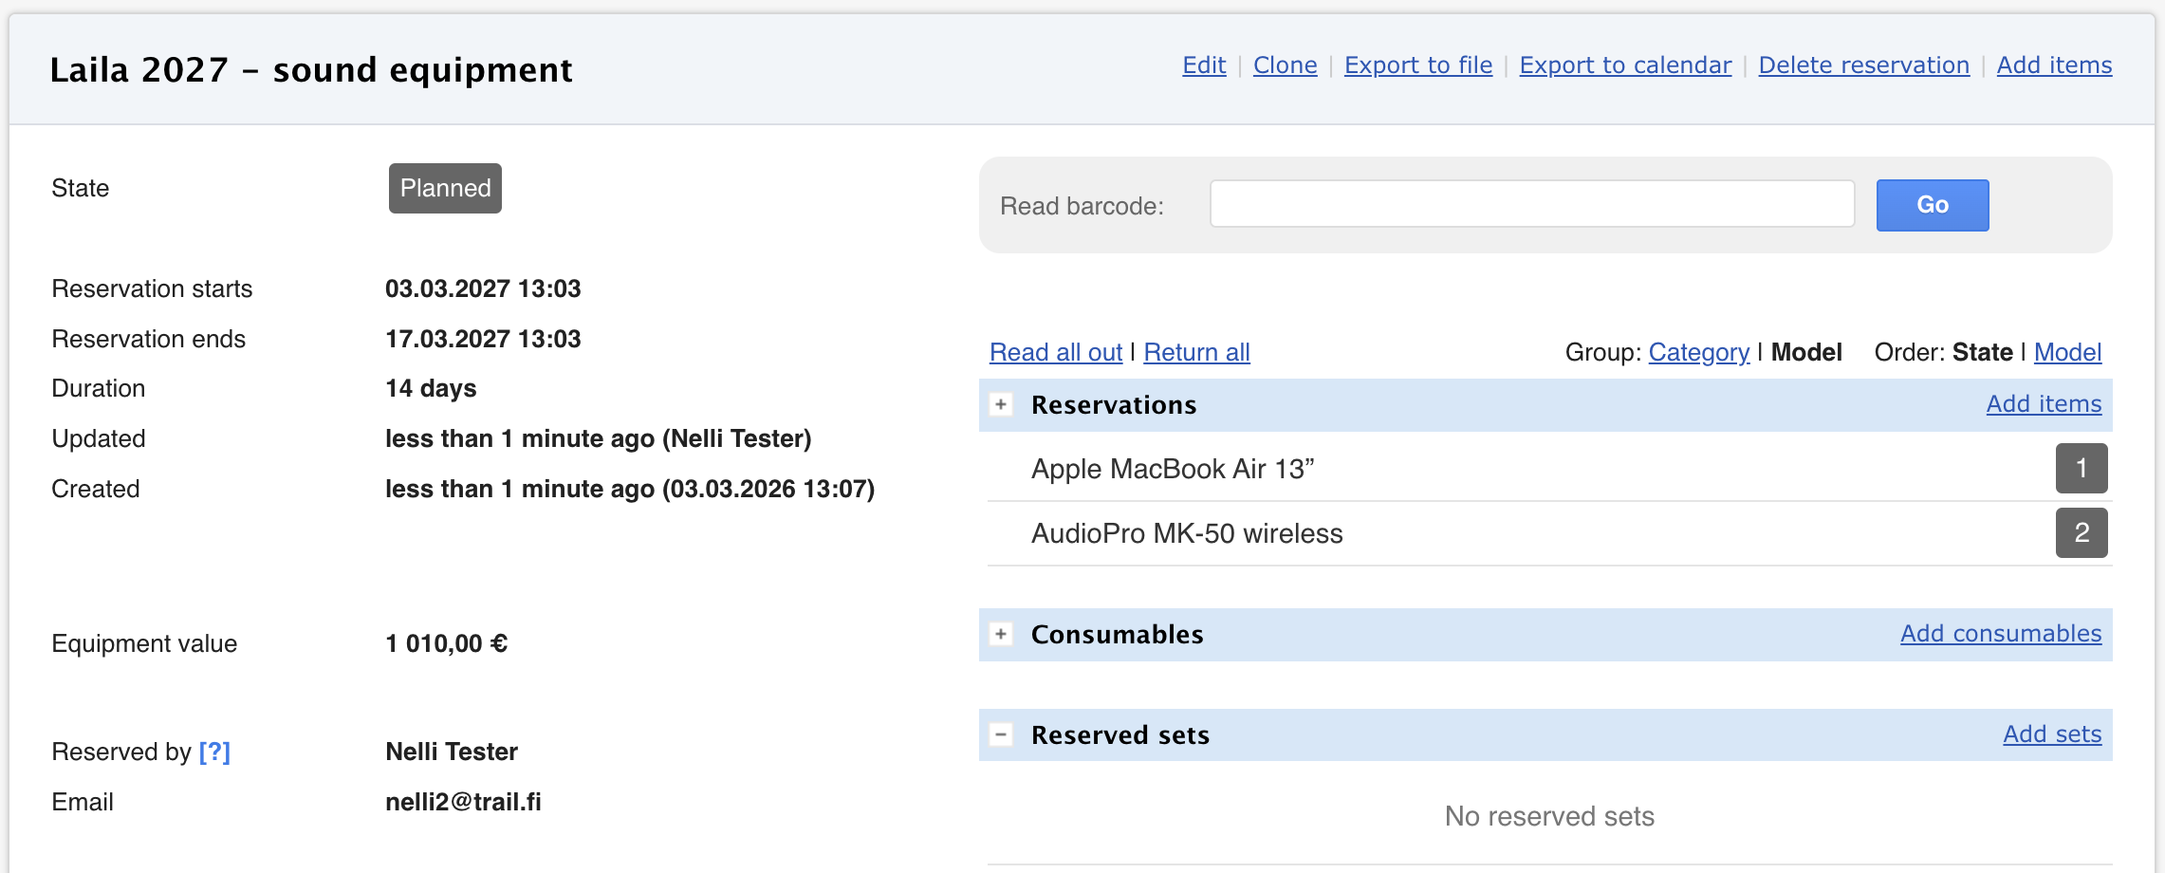Order the item list by Model
Image resolution: width=2165 pixels, height=873 pixels.
2067,352
